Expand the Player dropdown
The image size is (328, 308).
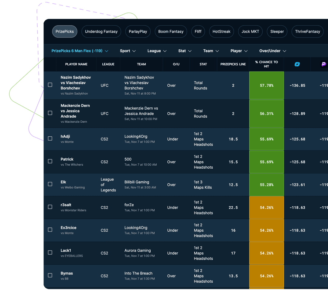pyautogui.click(x=239, y=51)
